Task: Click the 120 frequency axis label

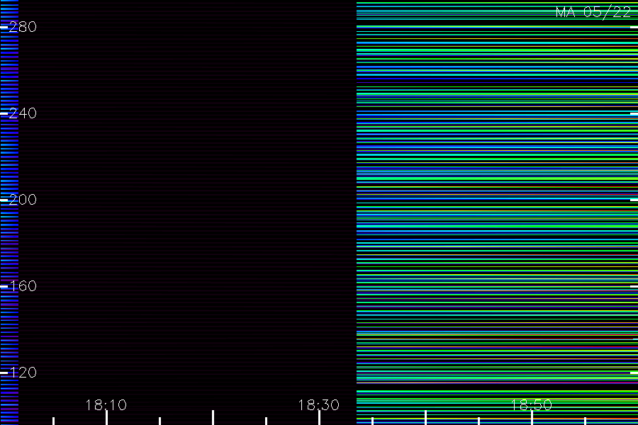Action: point(23,373)
